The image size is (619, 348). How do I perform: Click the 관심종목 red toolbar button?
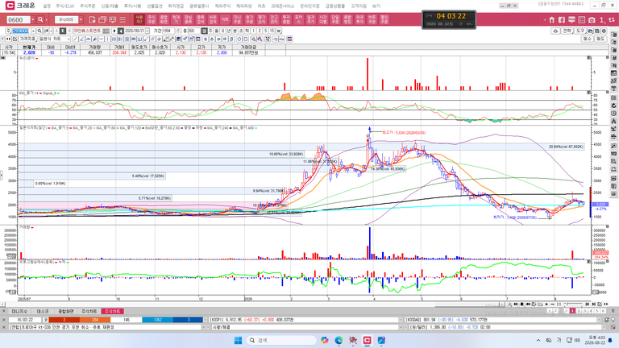[189, 19]
